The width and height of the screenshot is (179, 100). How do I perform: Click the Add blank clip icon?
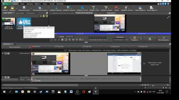click(82, 7)
